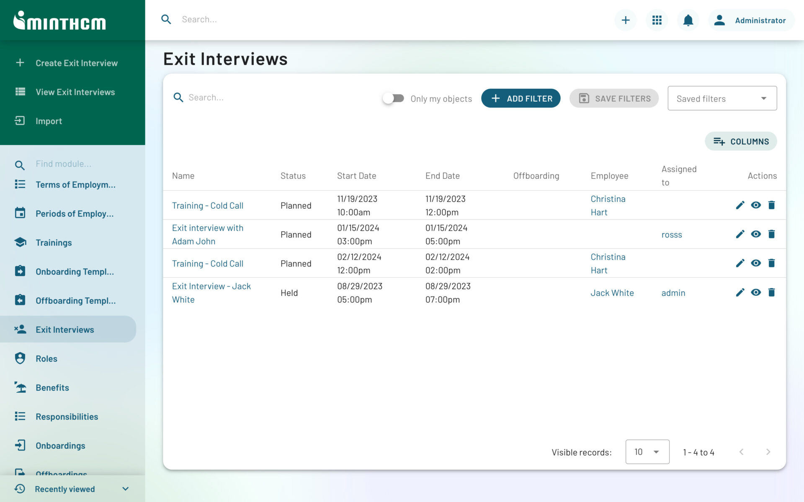Click the ADD FILTER button
Viewport: 804px width, 502px height.
click(521, 98)
